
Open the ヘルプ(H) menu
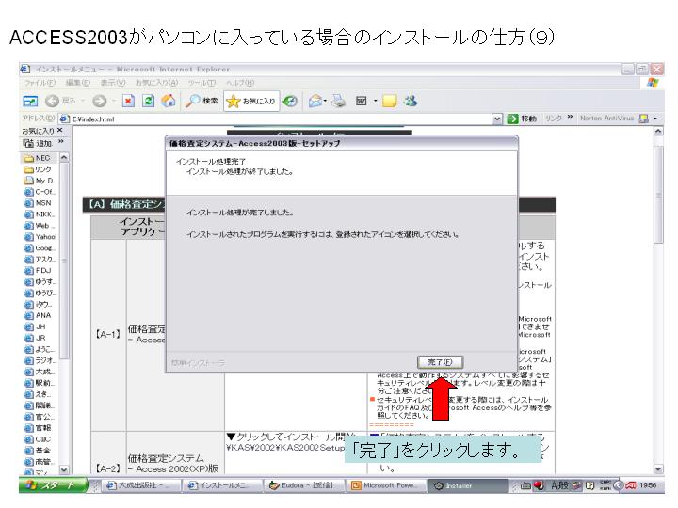click(x=240, y=83)
